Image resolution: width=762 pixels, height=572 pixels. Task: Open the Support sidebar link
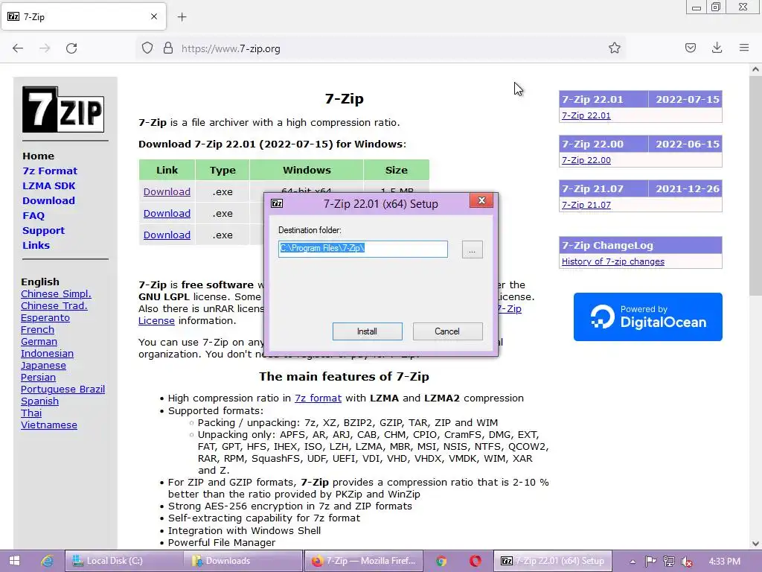click(x=43, y=231)
